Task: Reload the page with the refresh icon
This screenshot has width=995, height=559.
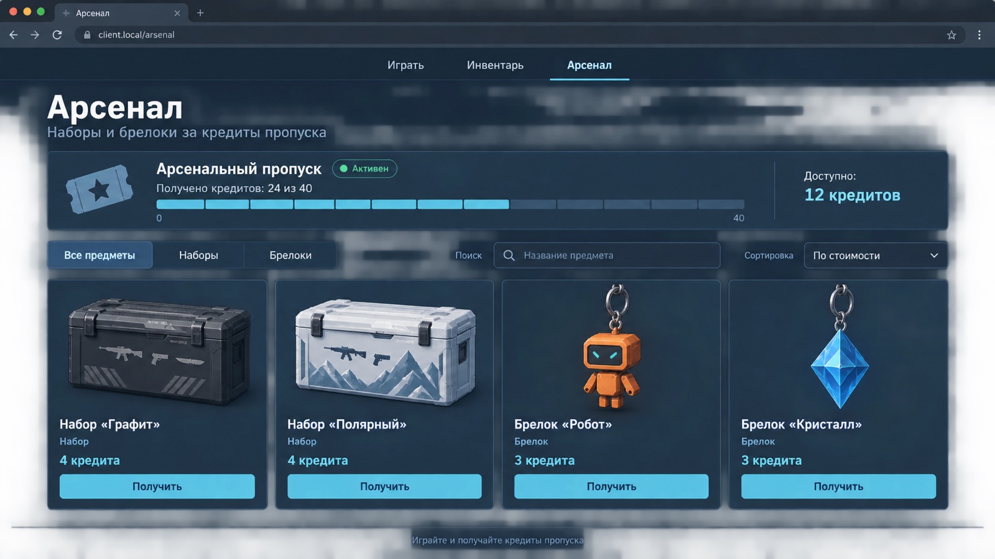Action: 57,35
